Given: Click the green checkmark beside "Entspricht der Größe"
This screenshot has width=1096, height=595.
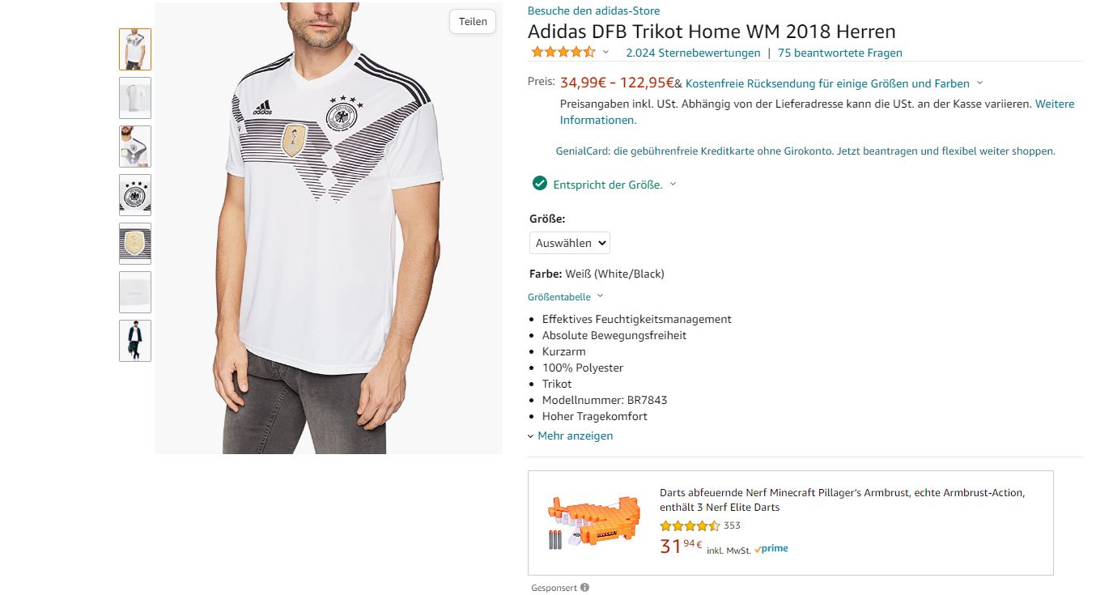Looking at the screenshot, I should 539,183.
